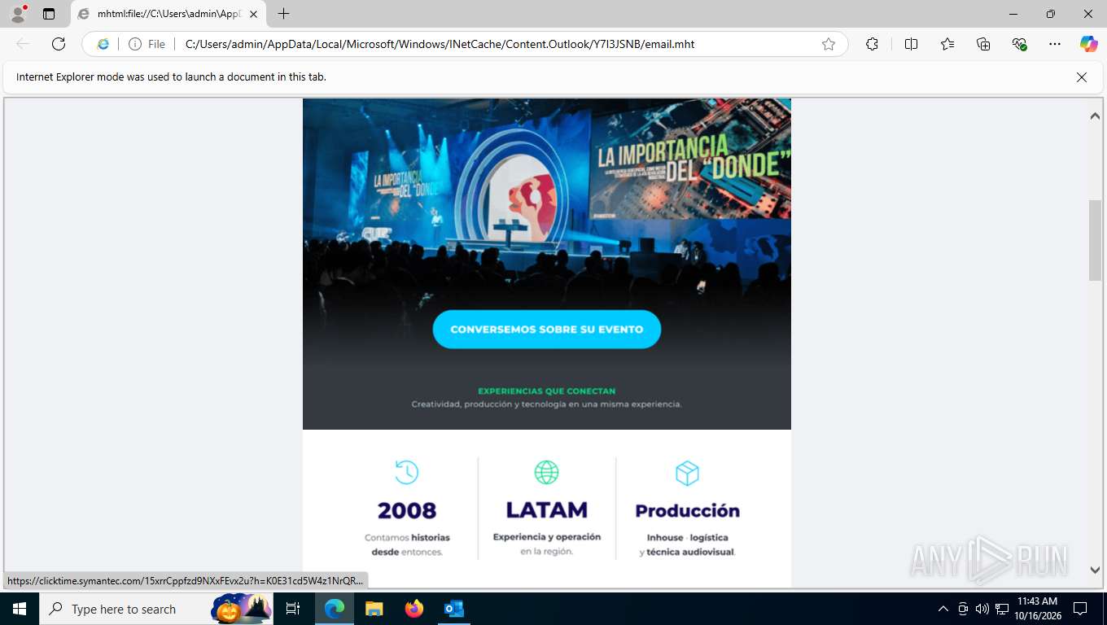Click the box icon above Producción

point(688,473)
